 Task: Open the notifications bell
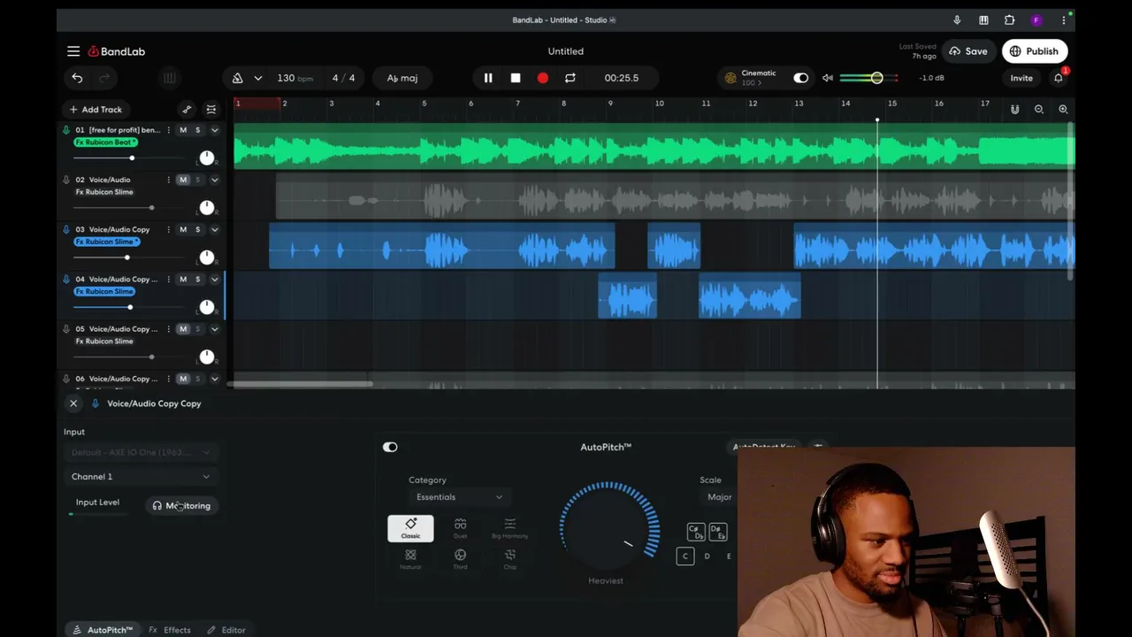tap(1059, 78)
